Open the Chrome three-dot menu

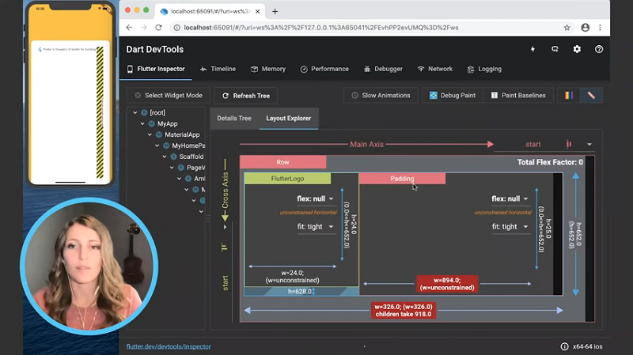click(x=600, y=28)
